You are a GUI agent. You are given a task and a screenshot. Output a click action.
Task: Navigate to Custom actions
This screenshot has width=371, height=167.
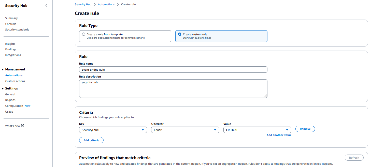pyautogui.click(x=15, y=81)
